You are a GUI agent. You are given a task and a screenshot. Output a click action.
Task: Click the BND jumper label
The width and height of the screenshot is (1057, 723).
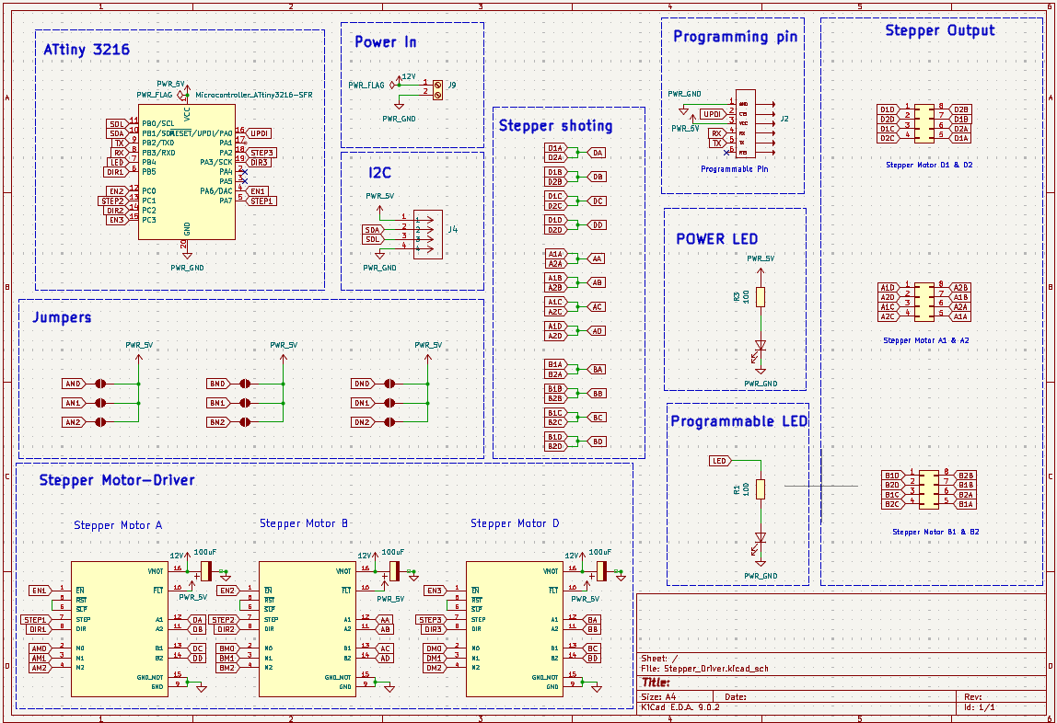pyautogui.click(x=219, y=384)
